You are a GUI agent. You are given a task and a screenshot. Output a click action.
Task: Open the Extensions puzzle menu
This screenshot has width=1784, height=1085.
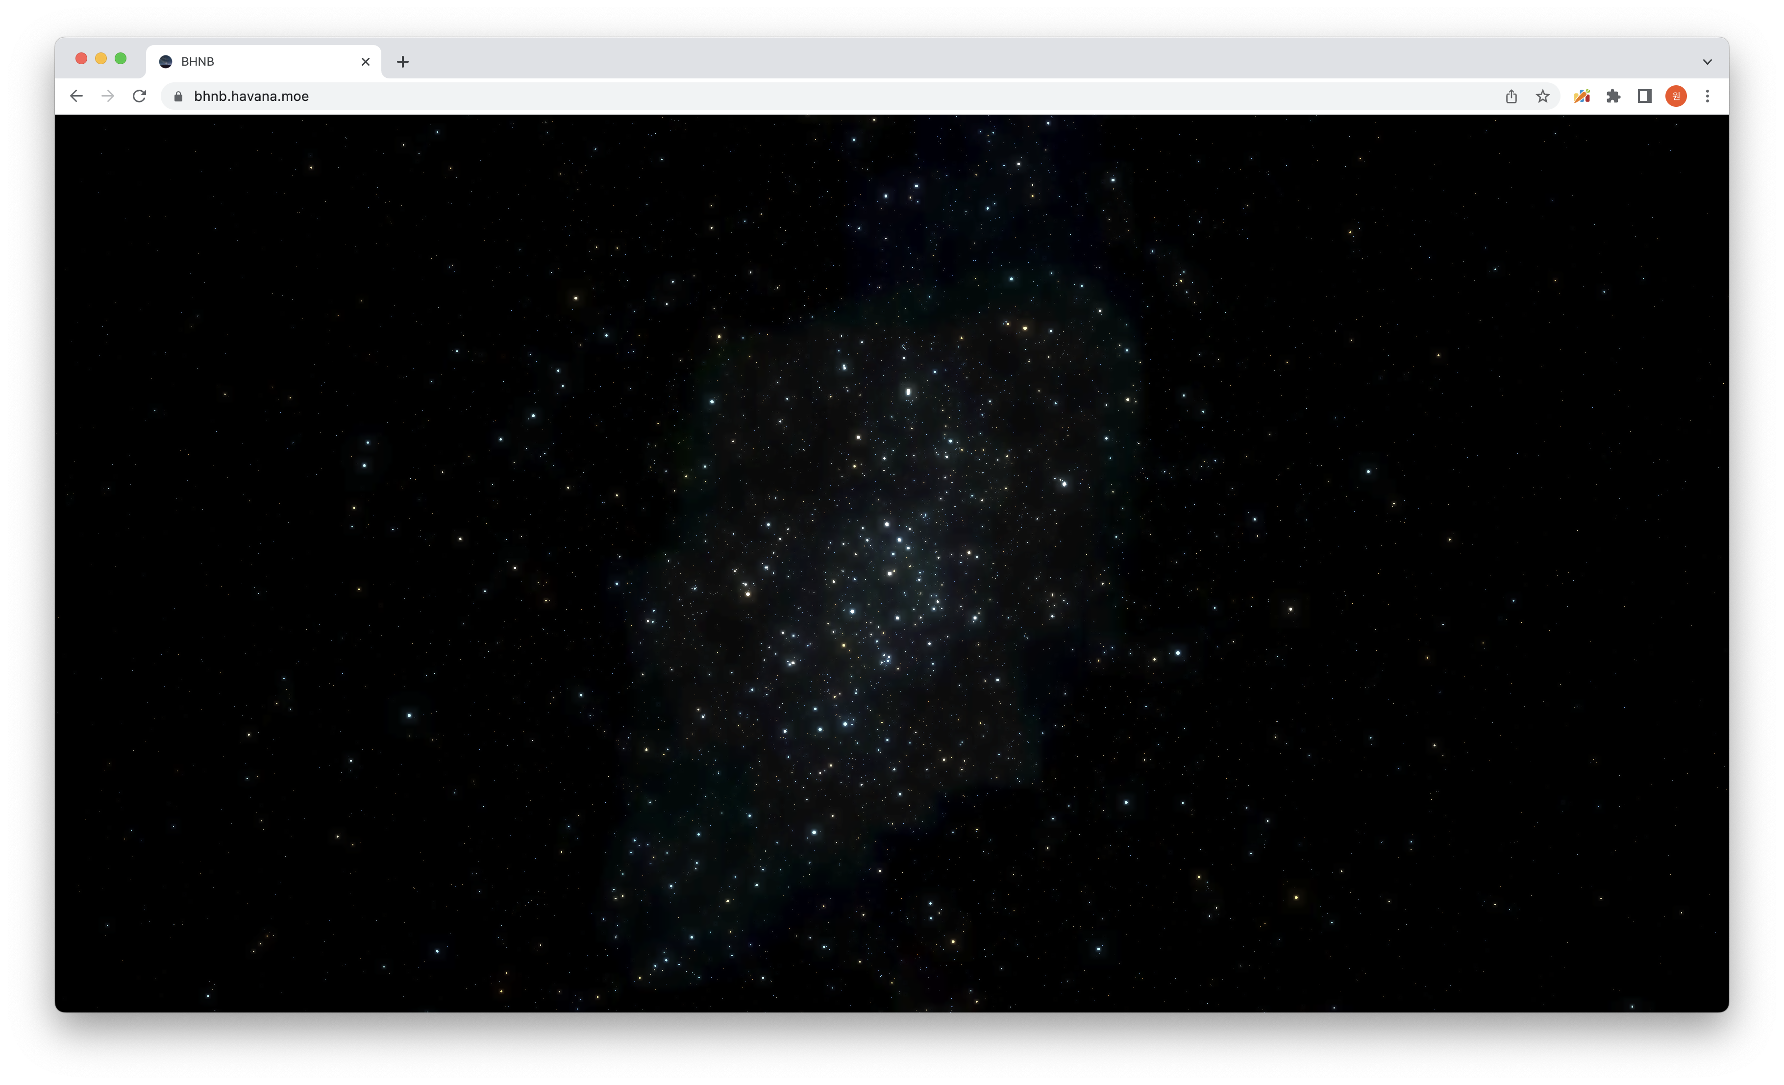1613,96
